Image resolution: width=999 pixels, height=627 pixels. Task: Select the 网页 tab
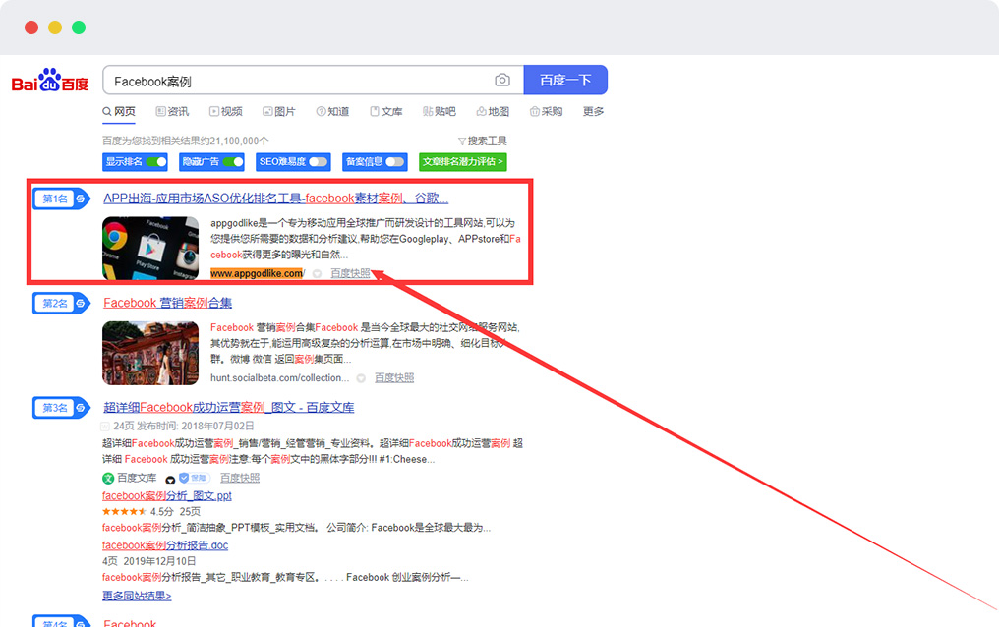[119, 111]
